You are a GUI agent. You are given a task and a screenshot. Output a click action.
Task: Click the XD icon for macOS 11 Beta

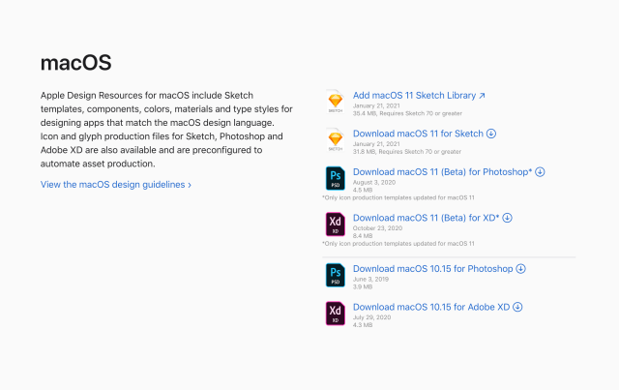[336, 224]
